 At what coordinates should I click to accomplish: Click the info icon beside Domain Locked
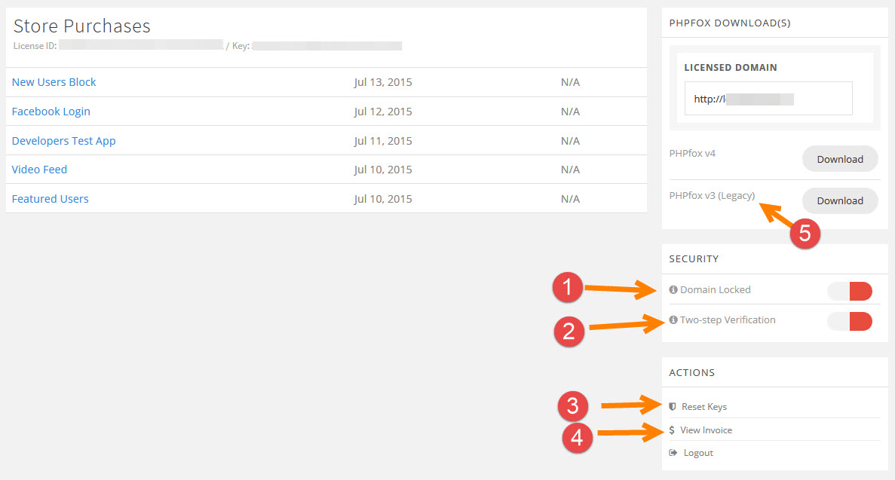coord(673,290)
